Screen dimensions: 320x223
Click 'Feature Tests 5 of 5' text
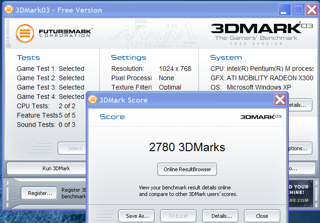click(46, 115)
